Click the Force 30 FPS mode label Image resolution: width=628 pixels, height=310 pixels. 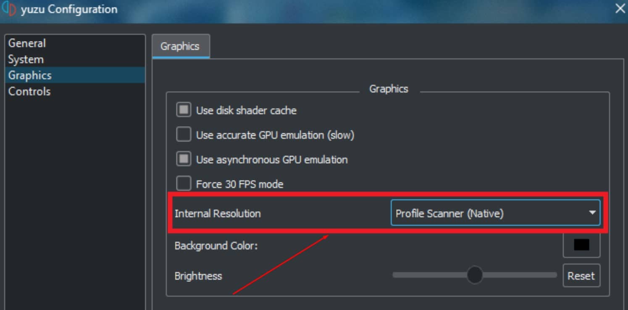point(239,184)
